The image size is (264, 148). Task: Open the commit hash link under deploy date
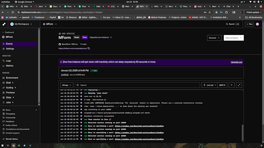(x=65, y=75)
